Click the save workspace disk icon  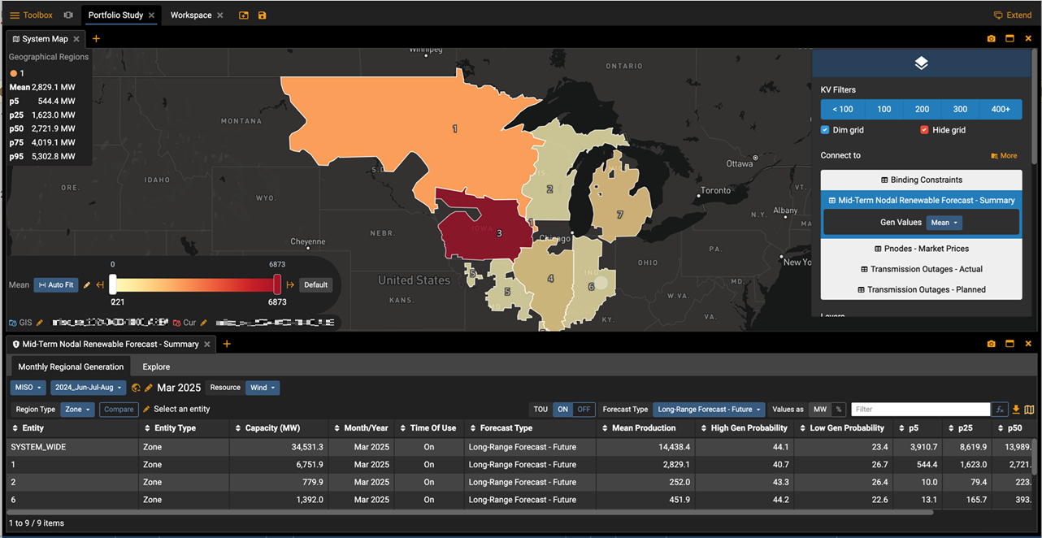(x=262, y=15)
